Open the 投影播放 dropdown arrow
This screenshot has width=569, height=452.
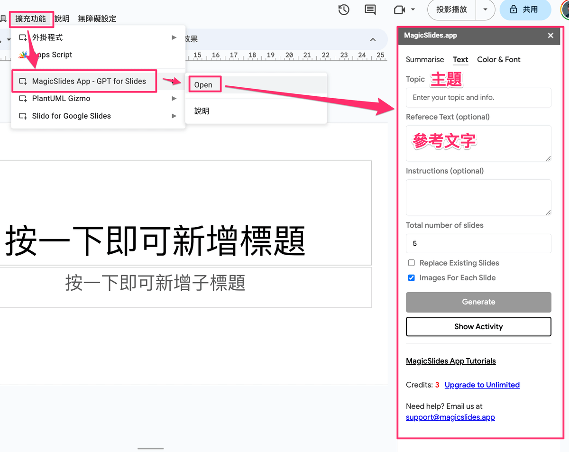point(485,9)
